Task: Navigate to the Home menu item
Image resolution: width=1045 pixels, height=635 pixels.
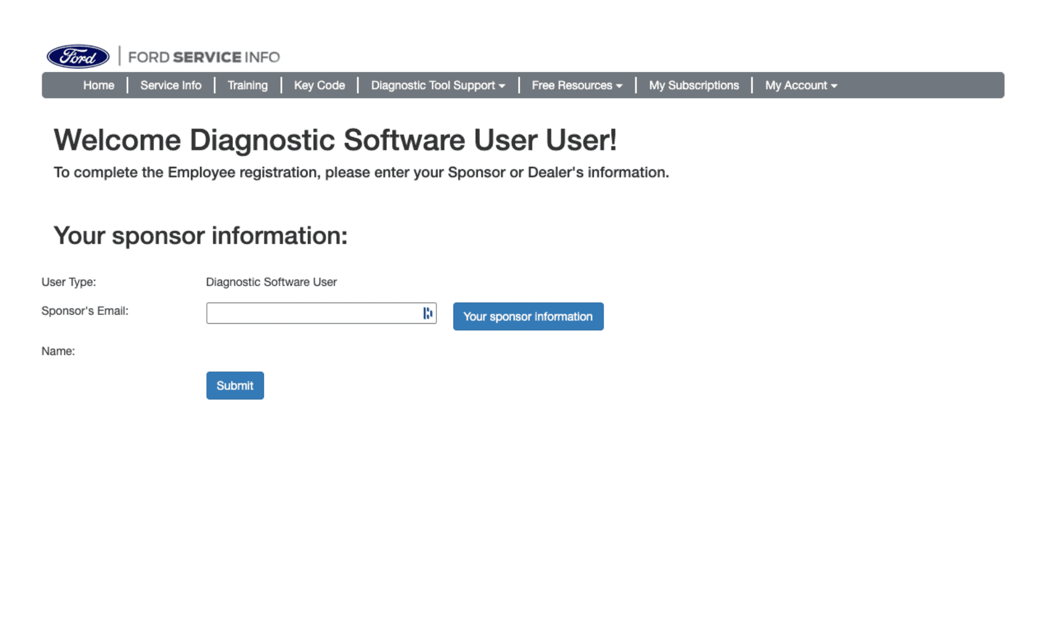Action: click(99, 85)
